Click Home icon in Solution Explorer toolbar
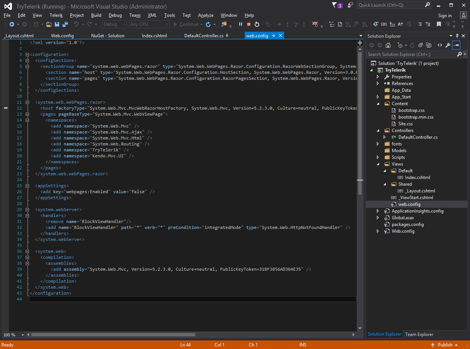 pyautogui.click(x=388, y=45)
